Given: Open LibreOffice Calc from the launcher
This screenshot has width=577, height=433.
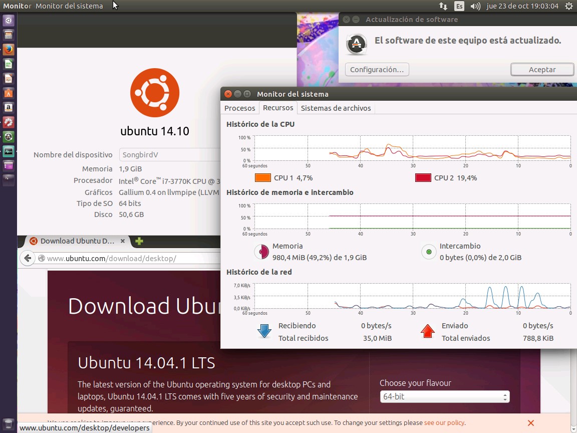Looking at the screenshot, I should pos(9,64).
